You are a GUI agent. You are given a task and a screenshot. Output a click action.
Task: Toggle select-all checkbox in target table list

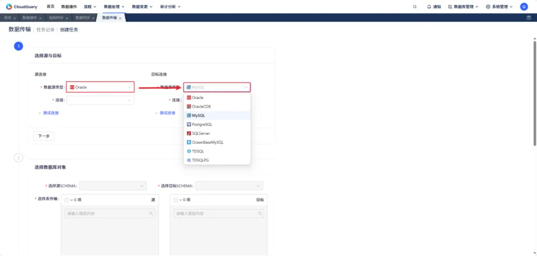pos(176,200)
